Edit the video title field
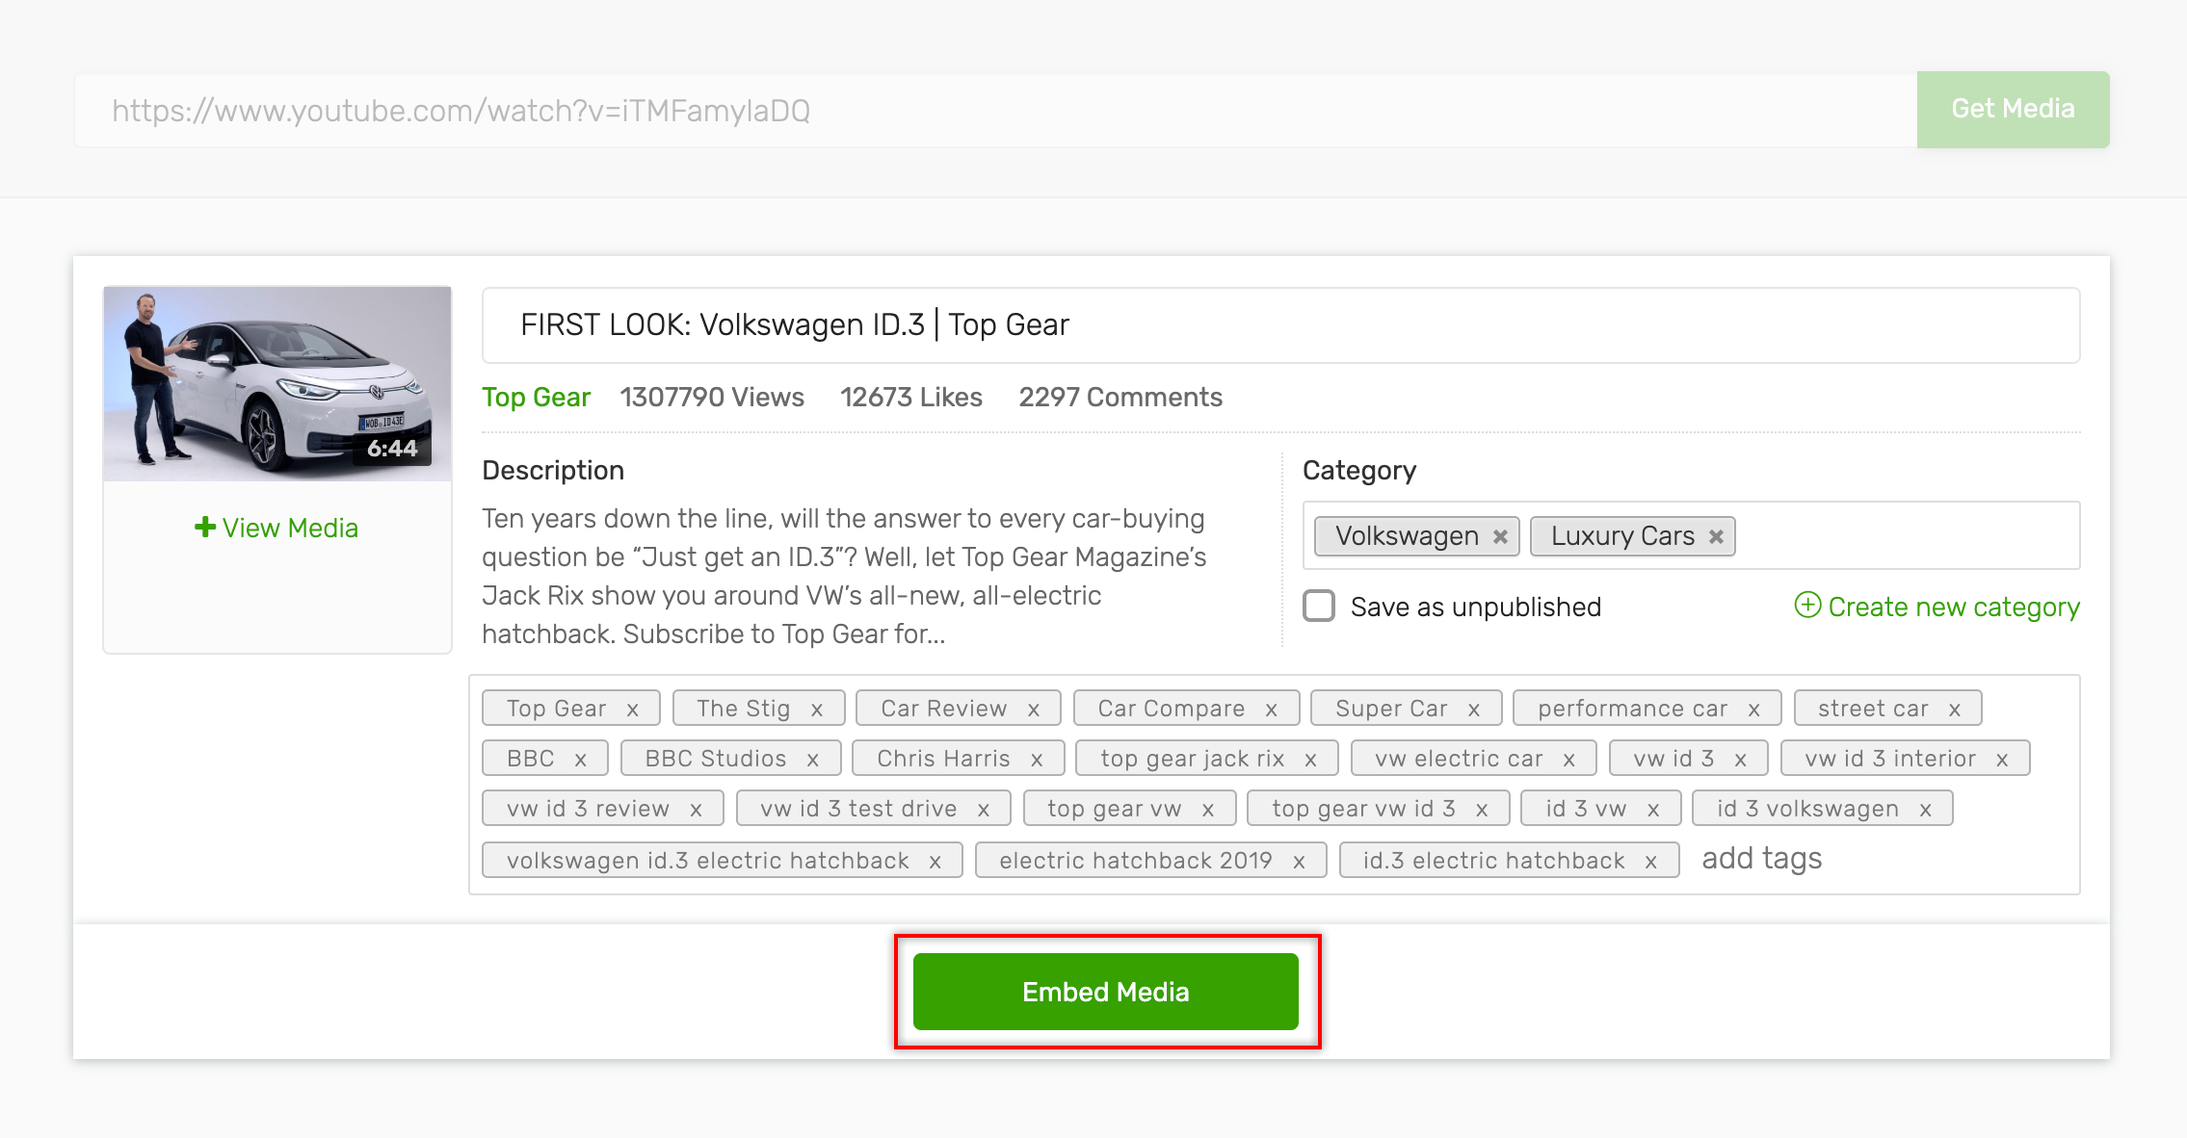This screenshot has width=2187, height=1138. (1280, 324)
